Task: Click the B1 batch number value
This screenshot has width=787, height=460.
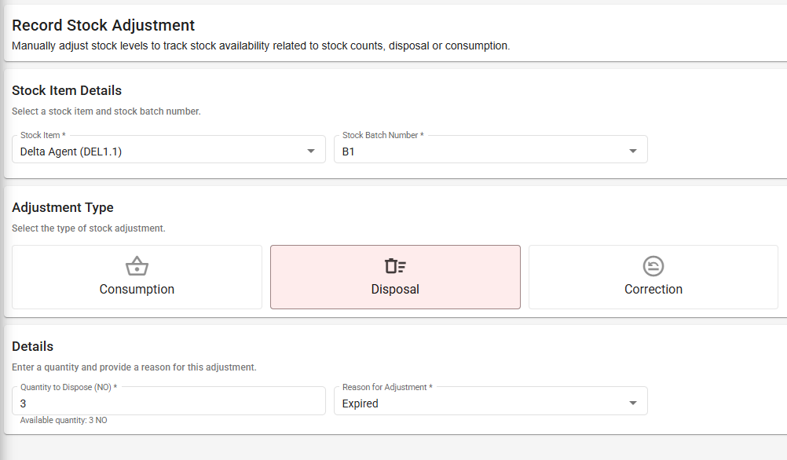Action: tap(349, 152)
